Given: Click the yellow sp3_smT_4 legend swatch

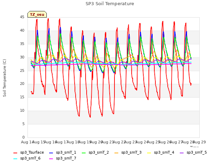Looking at the screenshot, I should point(149,153).
